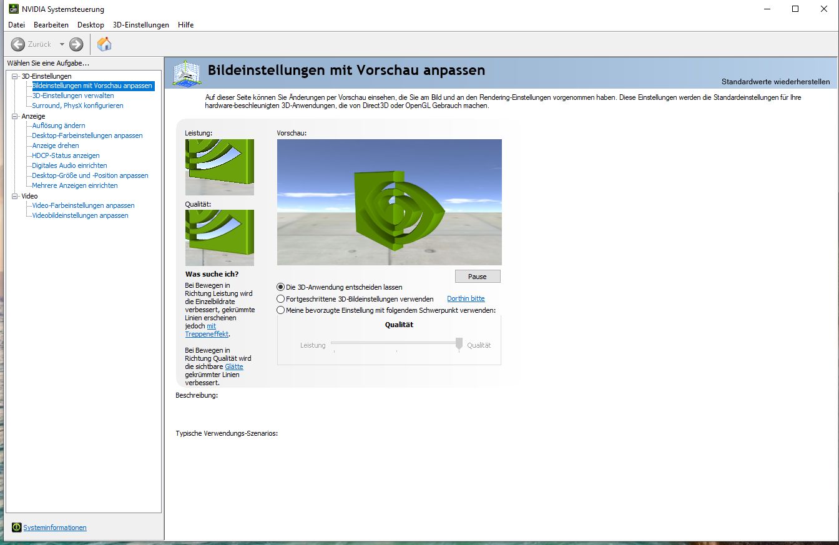Open 'Auflösung ändern' in the tree
839x545 pixels.
[x=59, y=125]
